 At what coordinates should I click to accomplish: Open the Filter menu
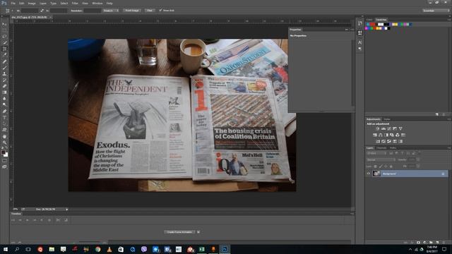click(x=75, y=3)
